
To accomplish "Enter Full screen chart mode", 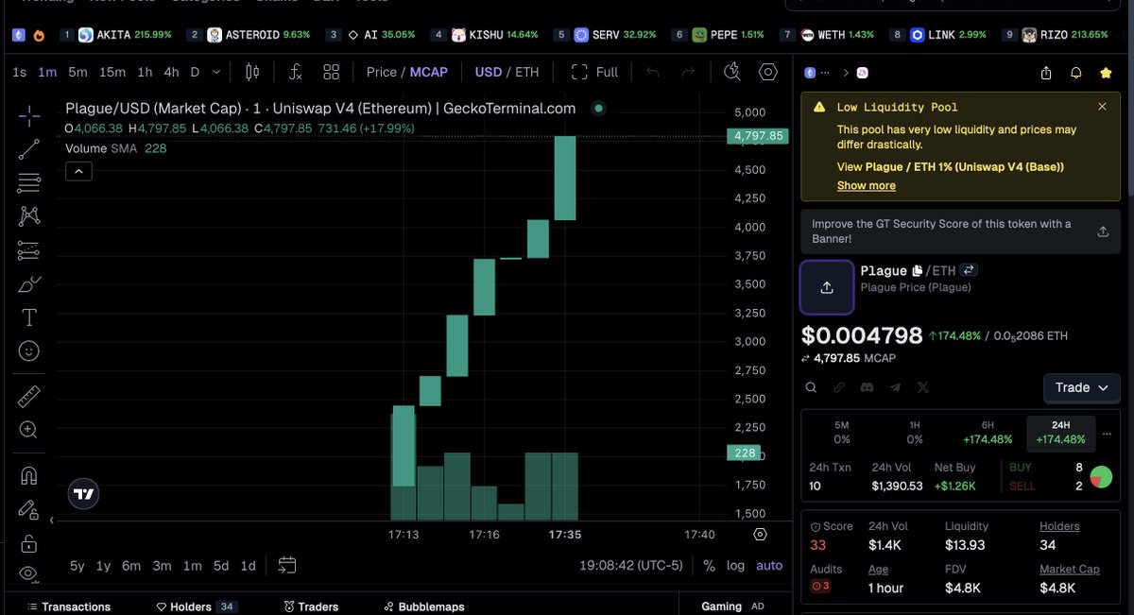I will coord(594,72).
